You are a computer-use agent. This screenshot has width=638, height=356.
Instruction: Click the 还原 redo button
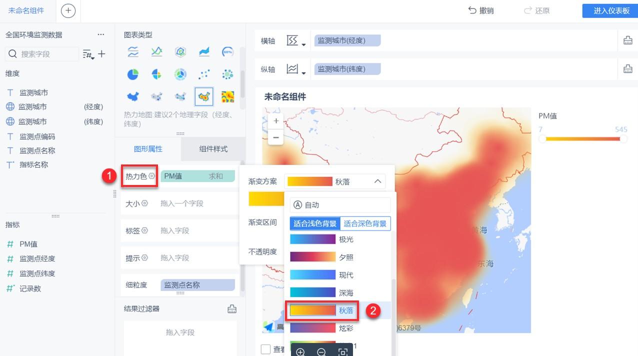536,10
